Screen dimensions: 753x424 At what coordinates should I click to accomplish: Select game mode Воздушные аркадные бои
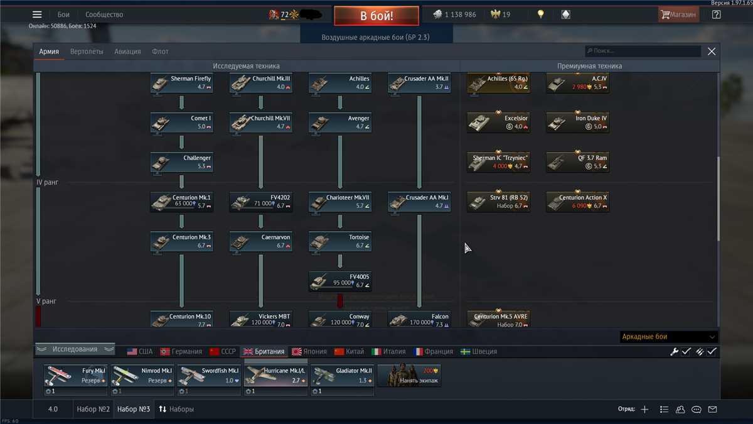click(376, 38)
